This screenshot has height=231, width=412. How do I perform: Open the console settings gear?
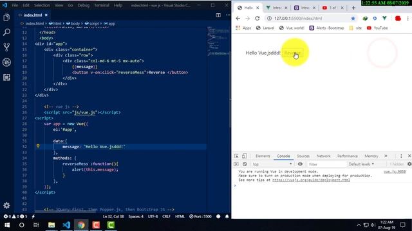409,164
